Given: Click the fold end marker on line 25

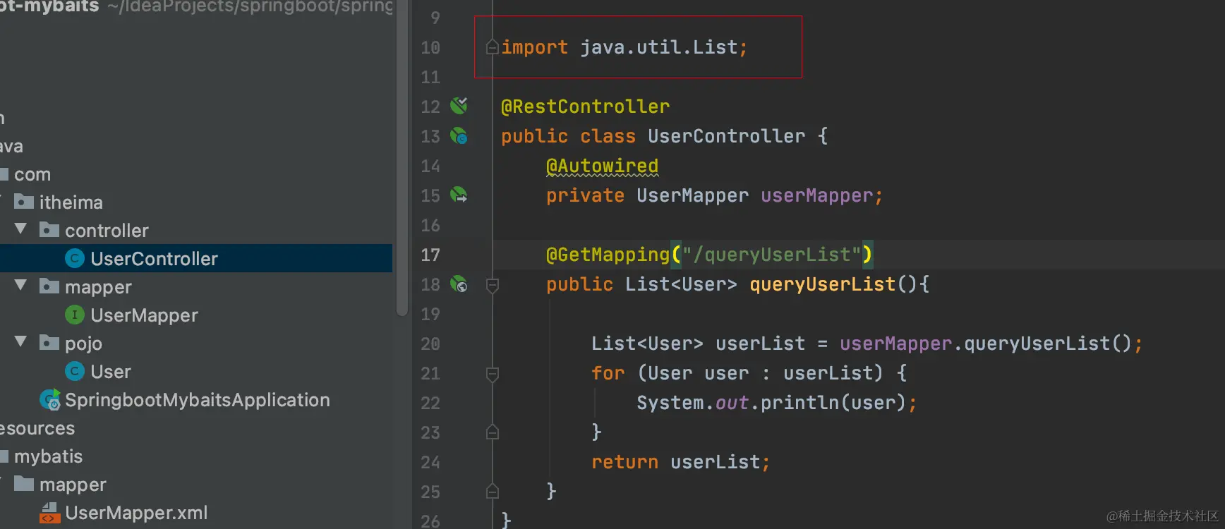Looking at the screenshot, I should click(493, 491).
